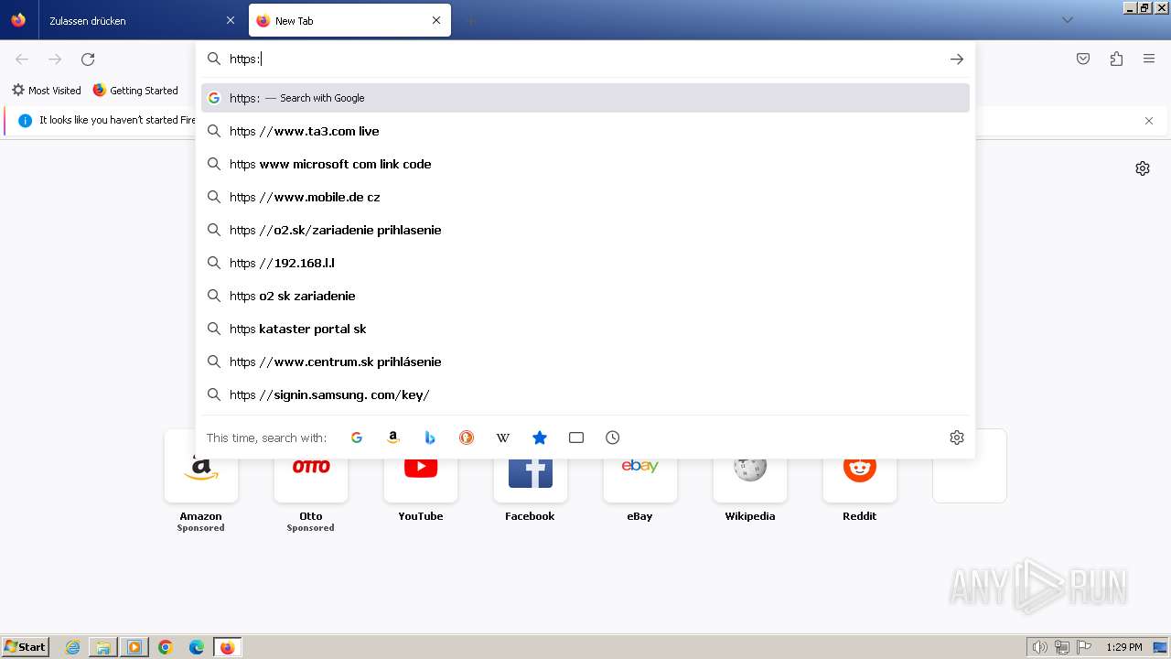
Task: Select 'https: — Search with Google' suggestion
Action: pos(585,98)
